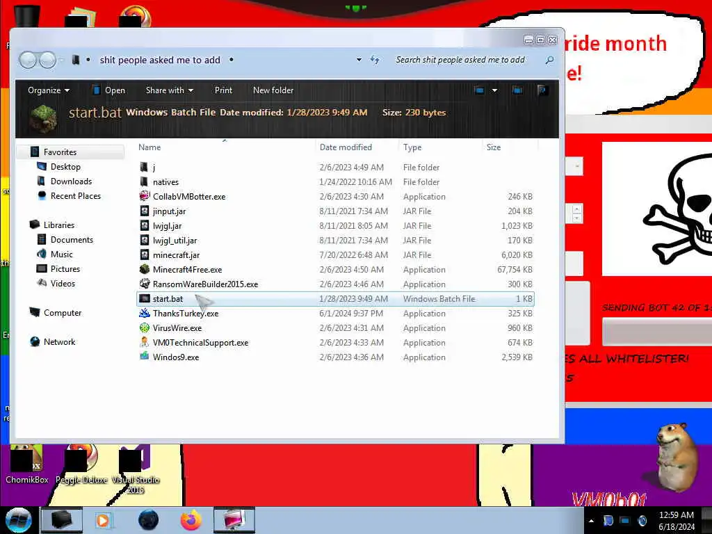Screen dimensions: 712x534
Task: Open the address bar history dropdown
Action: point(359,60)
